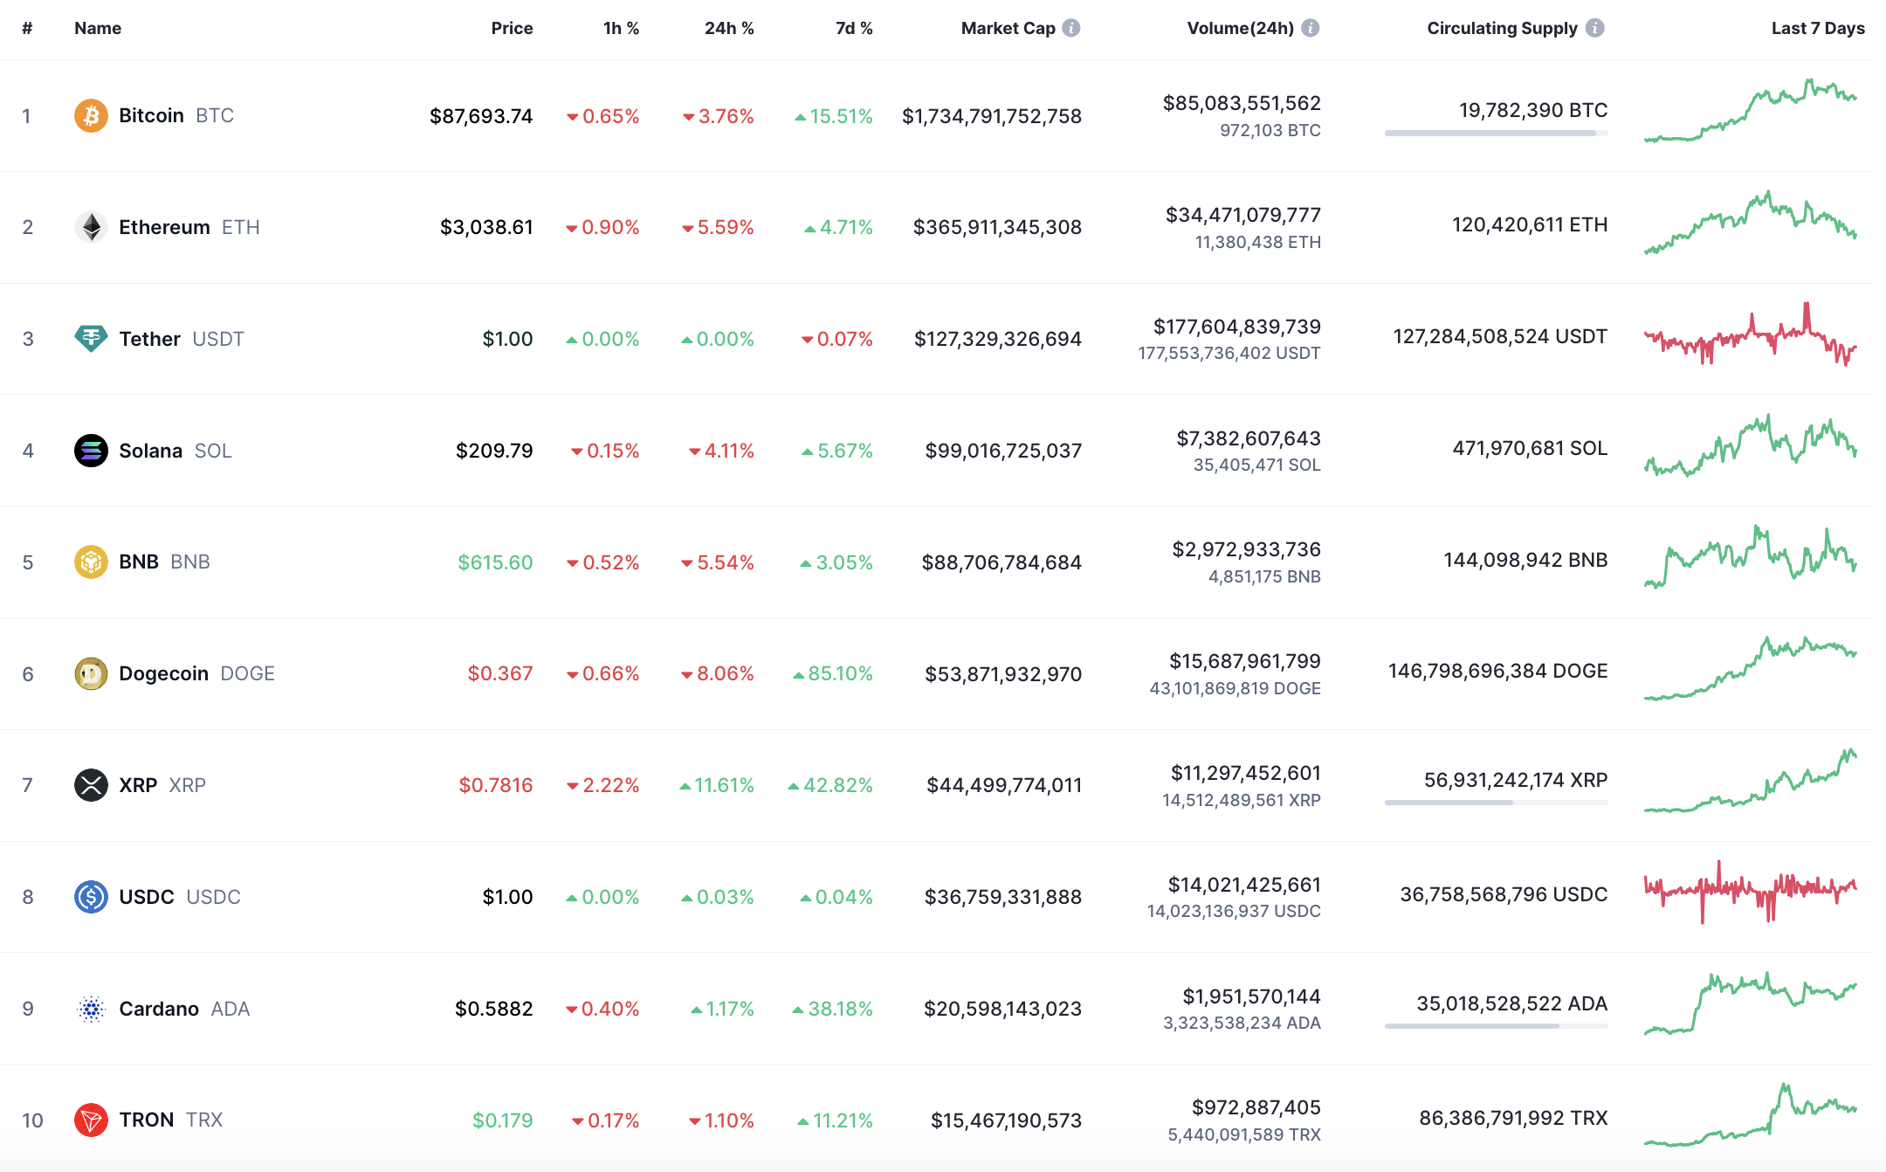Sort by the Name column header

click(x=98, y=28)
